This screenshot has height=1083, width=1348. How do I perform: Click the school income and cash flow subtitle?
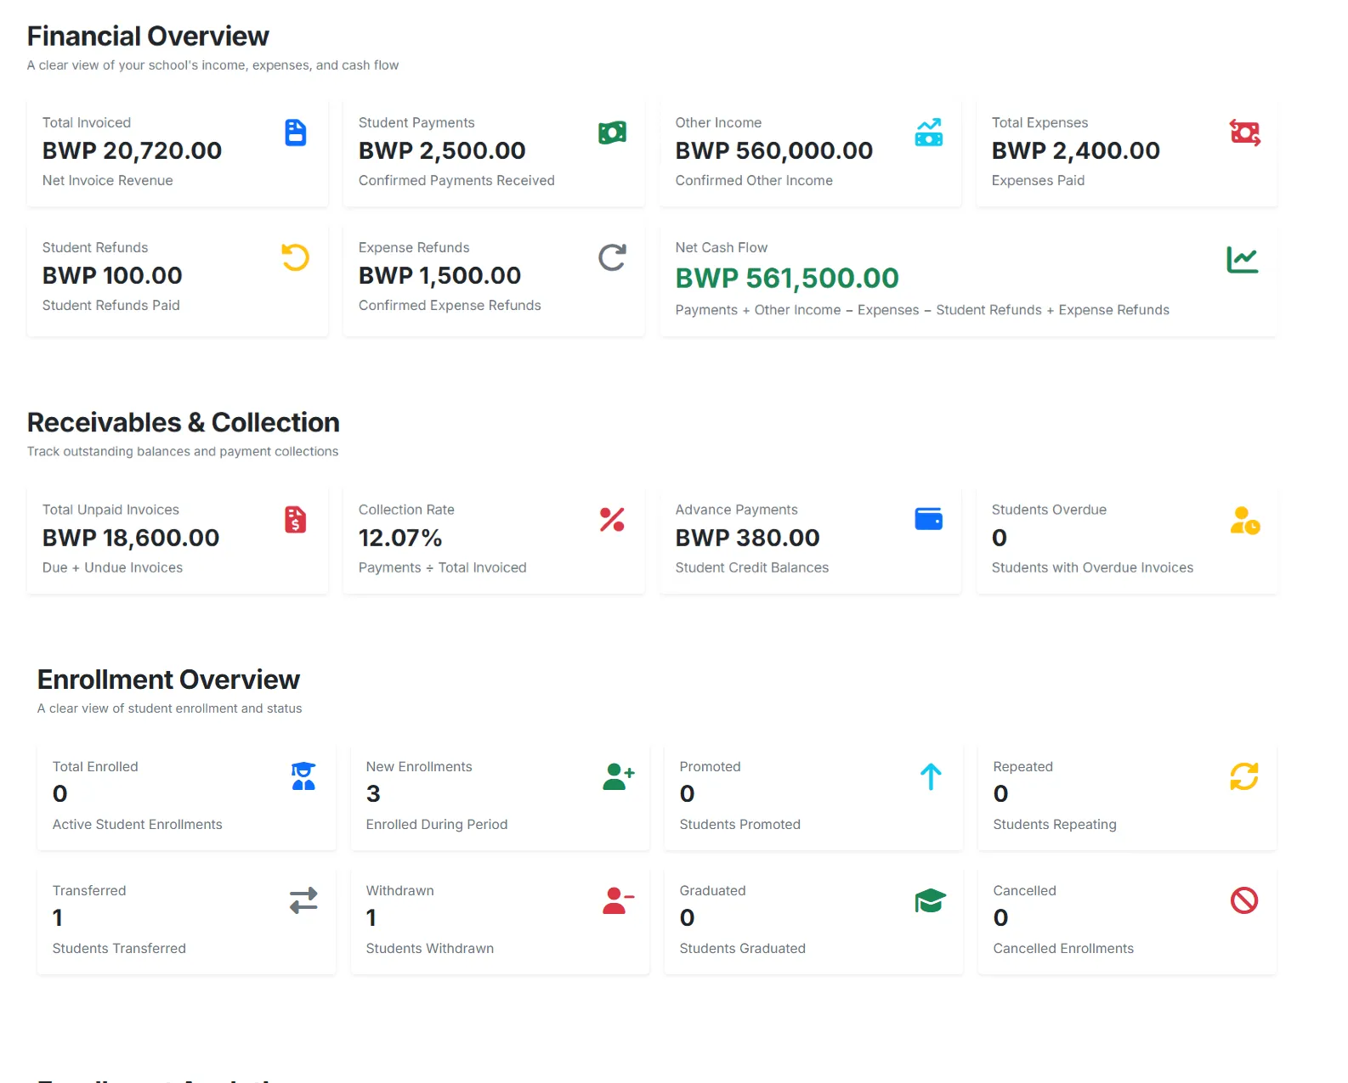[x=212, y=65]
